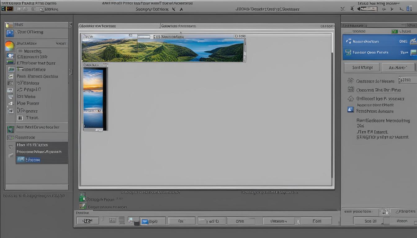
Task: Select the "Foenise Oone Pimote" row
Action: (x=379, y=53)
